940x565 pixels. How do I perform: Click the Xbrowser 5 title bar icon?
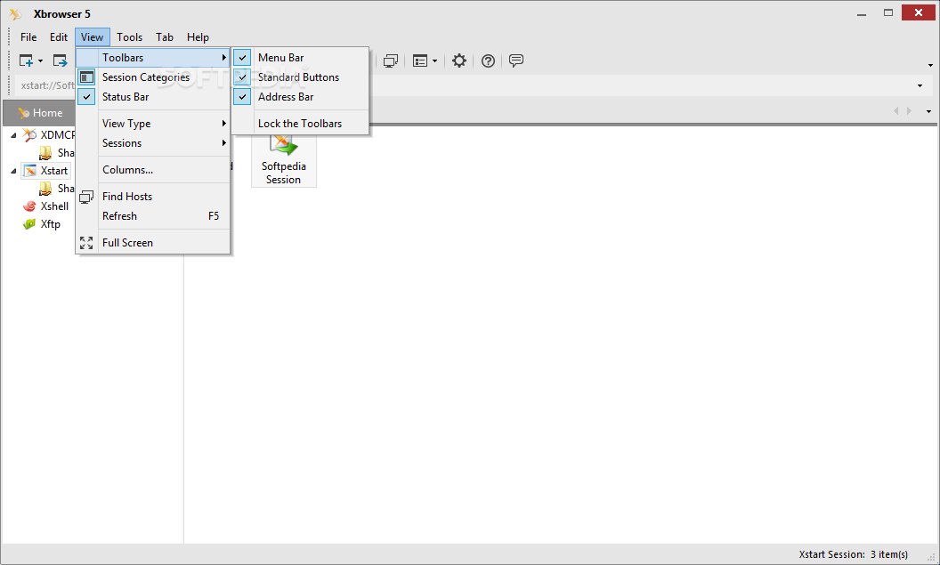click(x=16, y=13)
